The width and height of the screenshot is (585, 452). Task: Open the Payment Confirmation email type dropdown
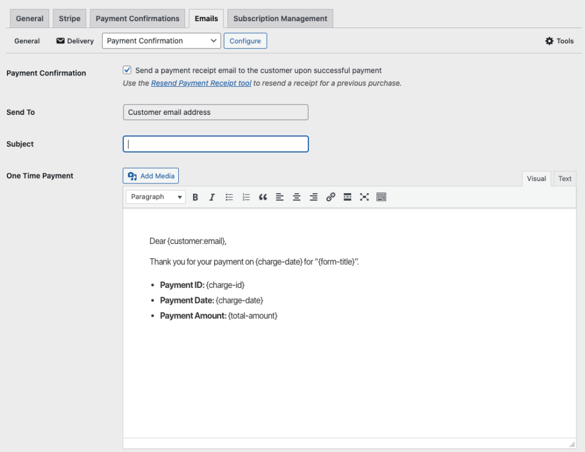(161, 41)
